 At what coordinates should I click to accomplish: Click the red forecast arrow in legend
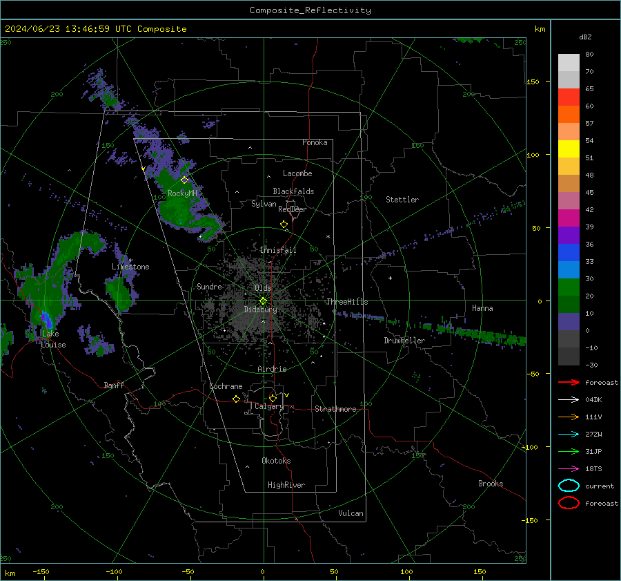(x=569, y=382)
